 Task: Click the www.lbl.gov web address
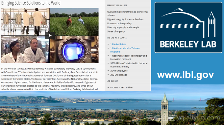tap(186, 75)
